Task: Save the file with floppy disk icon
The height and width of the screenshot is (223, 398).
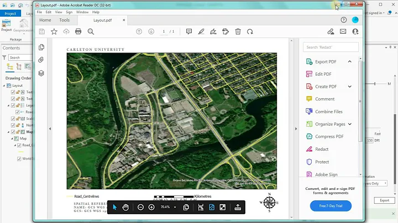Action: 42,31
